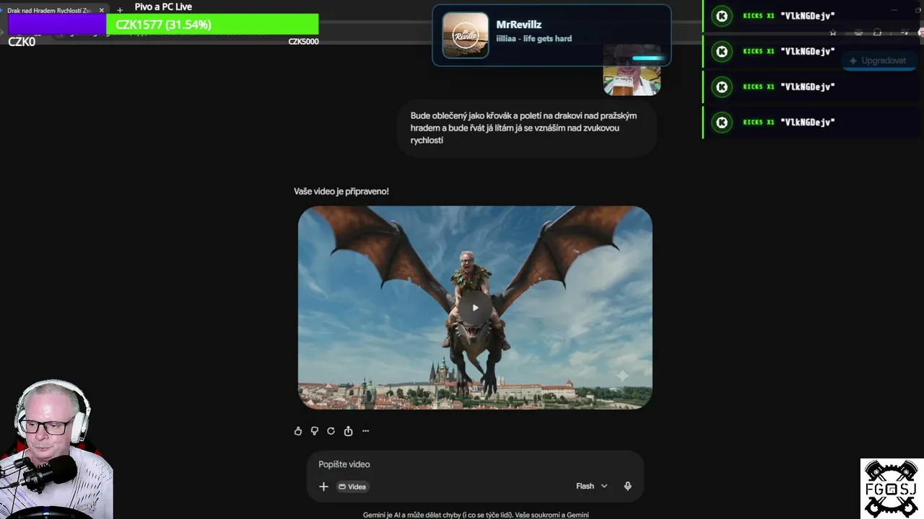This screenshot has height=519, width=924.
Task: Click the streamer webcam feed
Action: [x=56, y=448]
